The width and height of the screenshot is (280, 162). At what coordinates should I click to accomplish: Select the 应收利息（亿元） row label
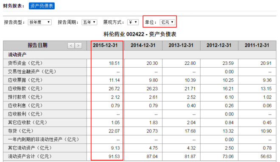(25, 105)
